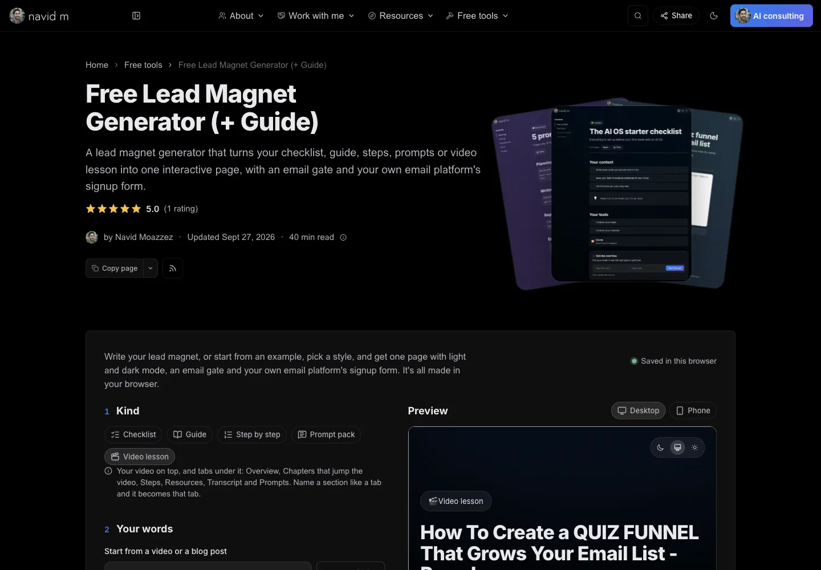
Task: Choose the Video lesson kind
Action: point(140,457)
